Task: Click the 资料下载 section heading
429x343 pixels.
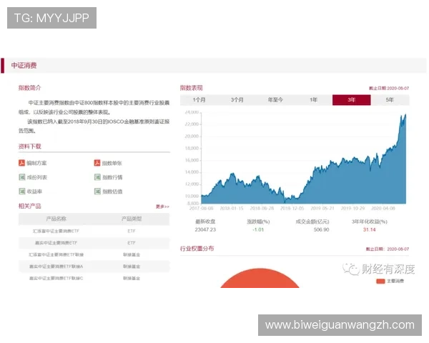Action: 29,146
